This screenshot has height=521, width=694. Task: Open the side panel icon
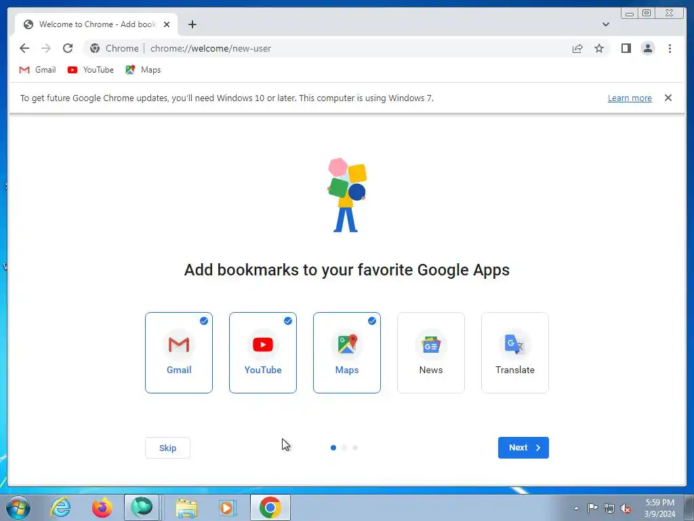(626, 48)
